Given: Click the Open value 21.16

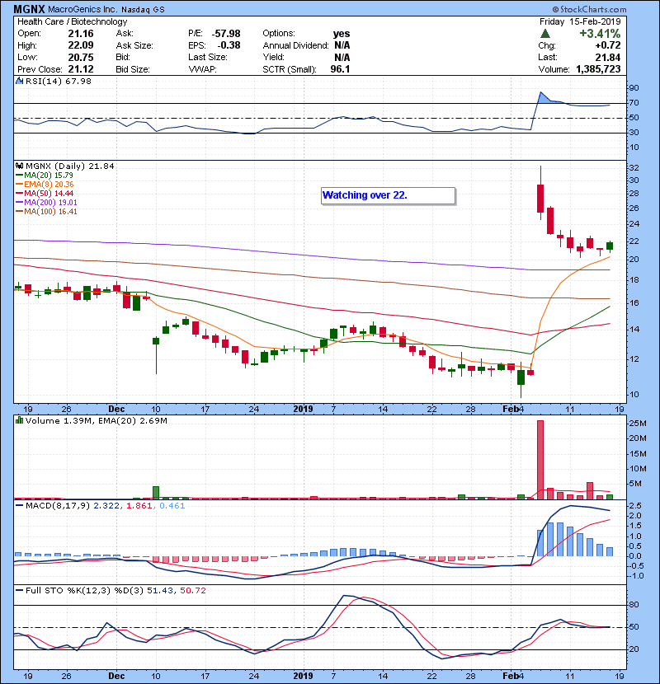Looking at the screenshot, I should (81, 34).
